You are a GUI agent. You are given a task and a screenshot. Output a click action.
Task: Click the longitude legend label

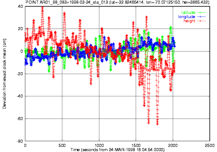point(187,17)
